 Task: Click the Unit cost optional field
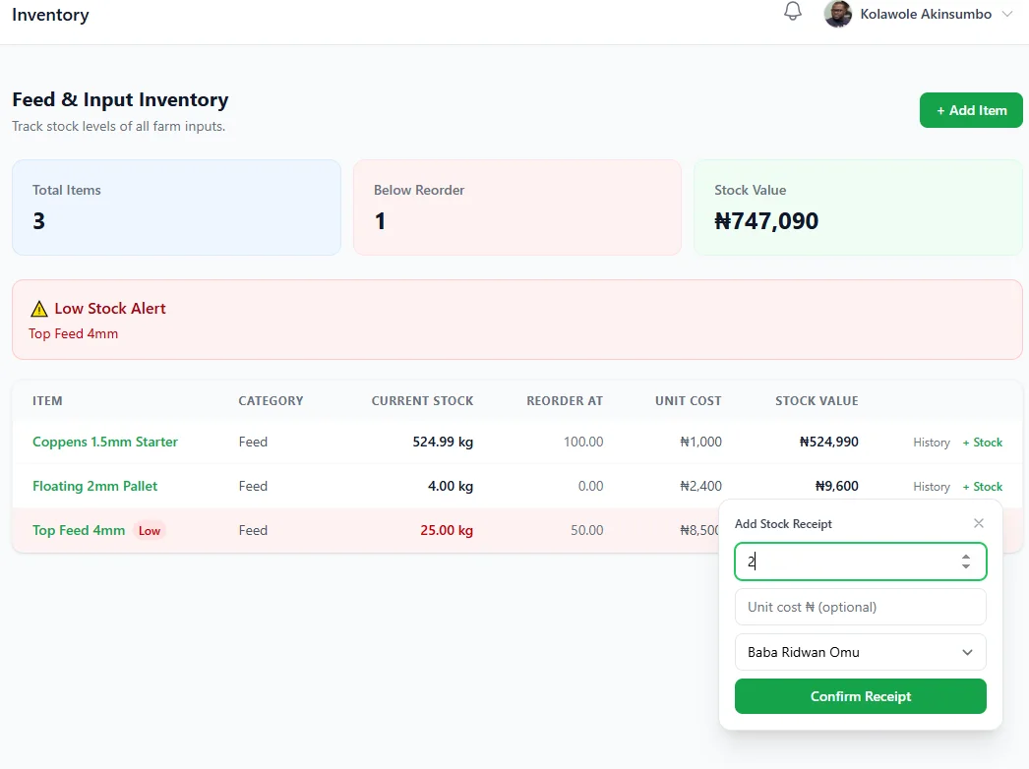click(860, 607)
